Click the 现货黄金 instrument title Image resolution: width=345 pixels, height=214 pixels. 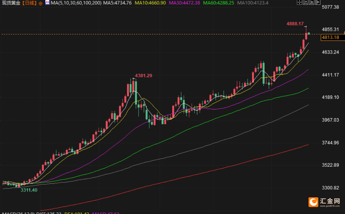coord(11,3)
